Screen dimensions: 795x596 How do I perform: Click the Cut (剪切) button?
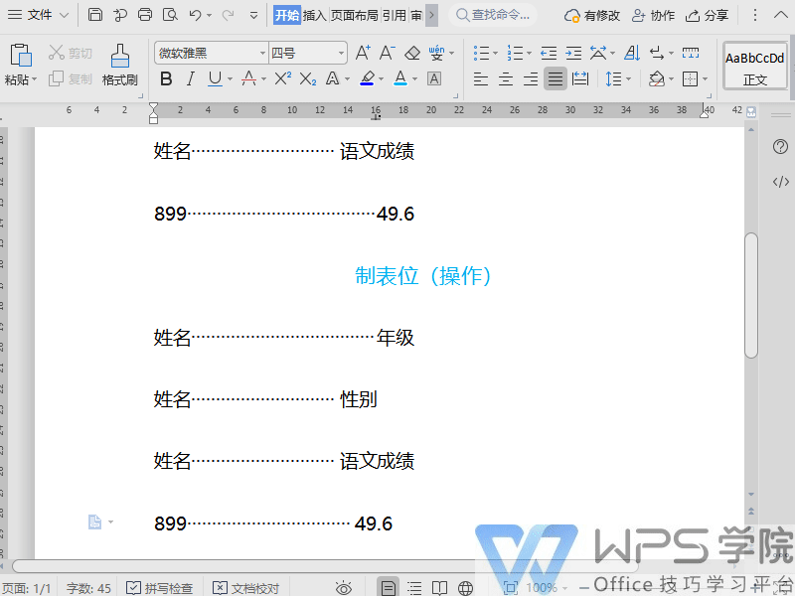tap(71, 53)
